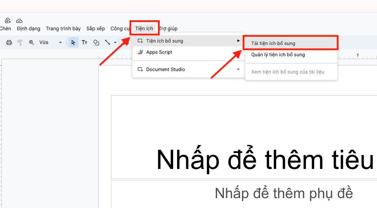
Task: Click the print icon in toolbar
Action: point(9,43)
